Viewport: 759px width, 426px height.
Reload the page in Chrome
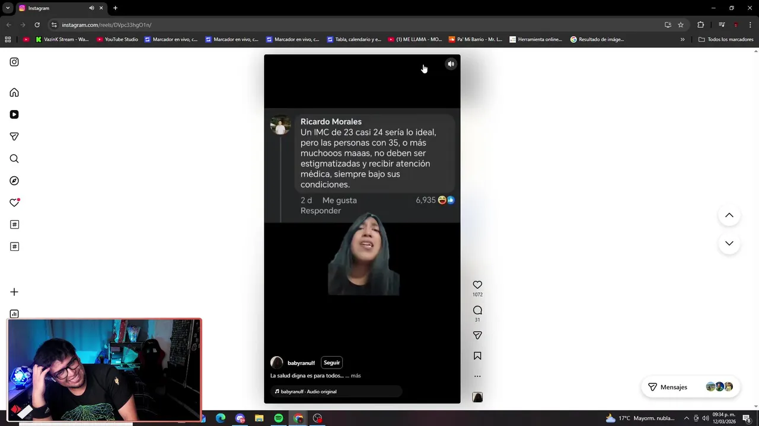37,25
